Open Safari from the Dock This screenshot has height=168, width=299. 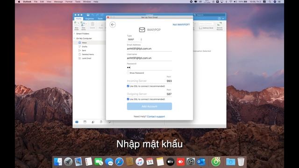coord(120,162)
